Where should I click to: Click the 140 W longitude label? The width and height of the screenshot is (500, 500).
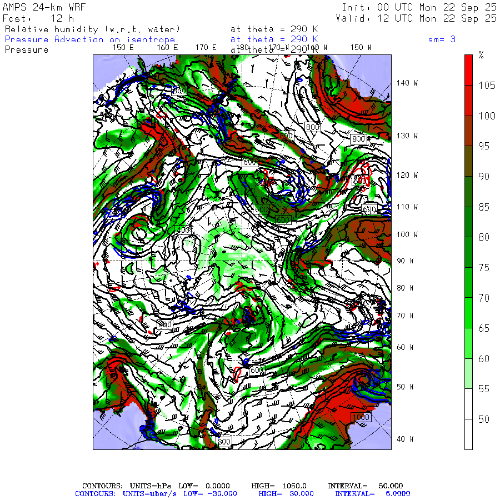(x=407, y=83)
